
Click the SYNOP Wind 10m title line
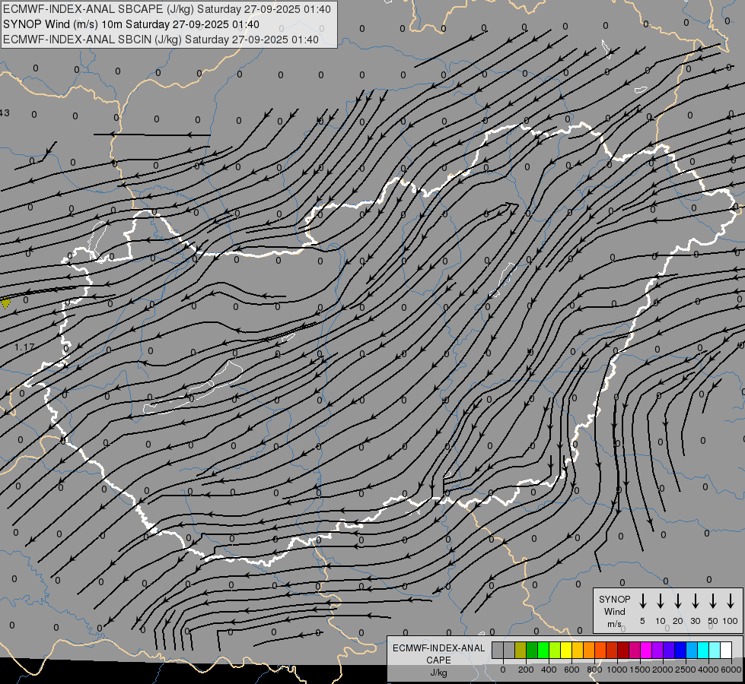tap(131, 24)
